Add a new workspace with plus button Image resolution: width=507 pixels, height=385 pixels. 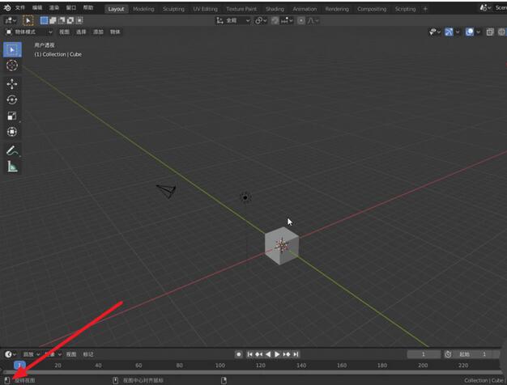[x=425, y=9]
